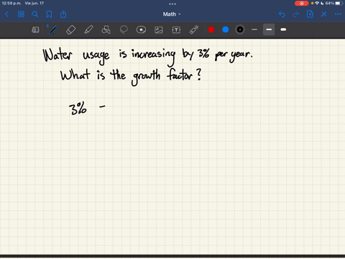Bookmark the current page
Image resolution: width=345 pixels, height=259 pixels.
pos(49,14)
